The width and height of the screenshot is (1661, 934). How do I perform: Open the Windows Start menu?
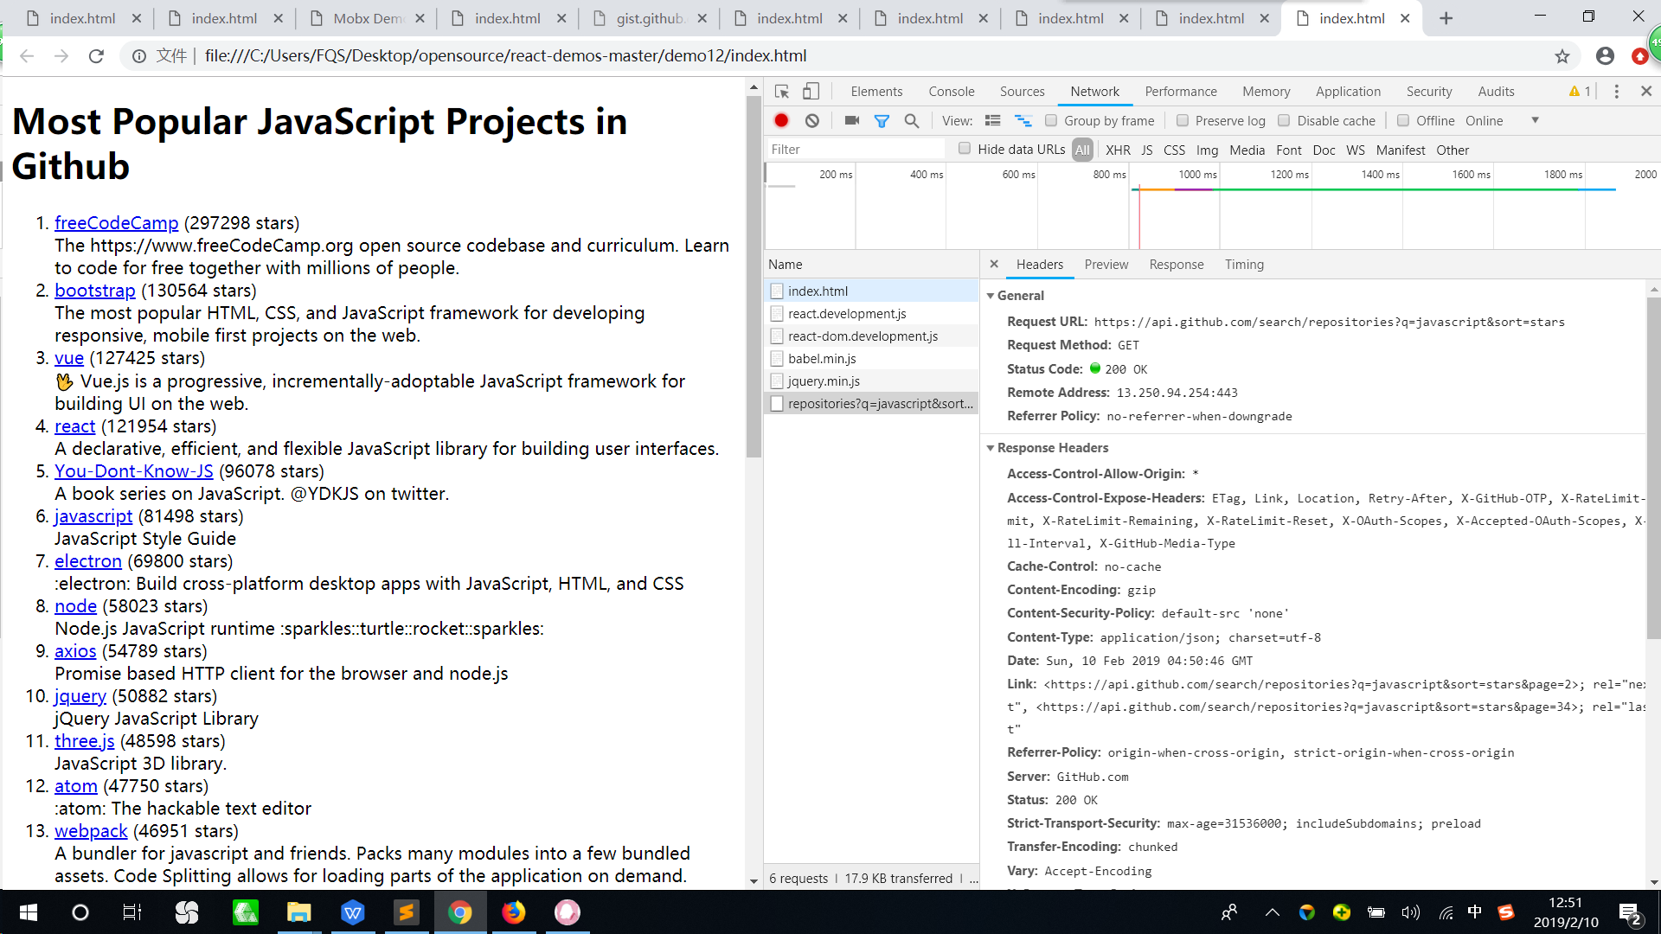point(28,912)
